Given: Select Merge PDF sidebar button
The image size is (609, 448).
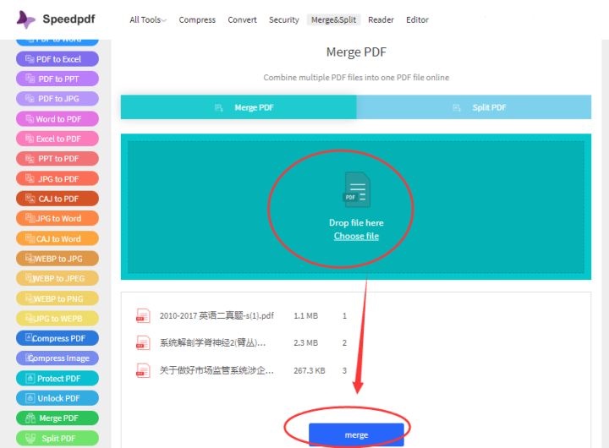Looking at the screenshot, I should [x=58, y=418].
